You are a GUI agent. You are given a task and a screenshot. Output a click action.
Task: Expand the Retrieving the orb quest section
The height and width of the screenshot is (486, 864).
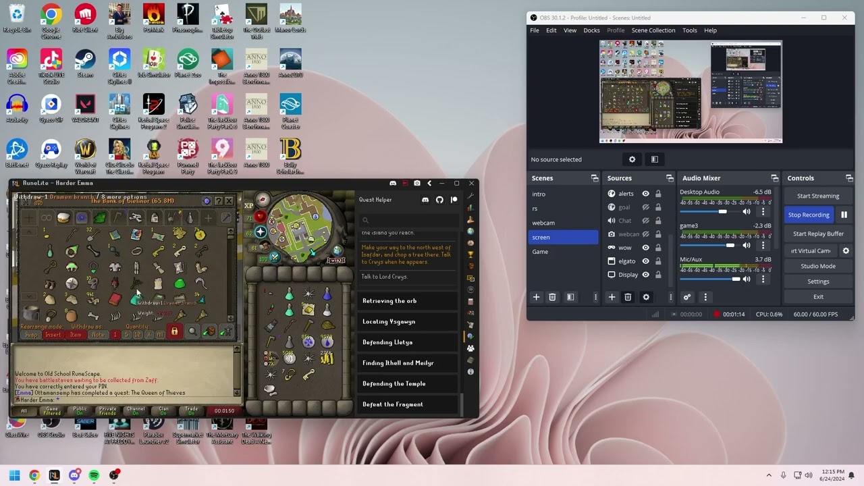tap(408, 301)
